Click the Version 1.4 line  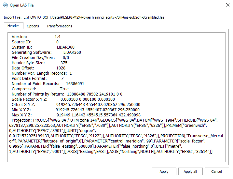click(35, 37)
